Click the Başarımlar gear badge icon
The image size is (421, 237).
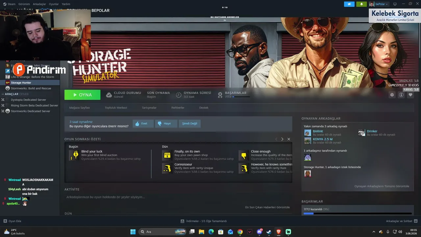tap(220, 95)
